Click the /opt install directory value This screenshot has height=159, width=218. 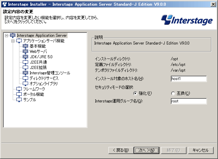point(174,59)
